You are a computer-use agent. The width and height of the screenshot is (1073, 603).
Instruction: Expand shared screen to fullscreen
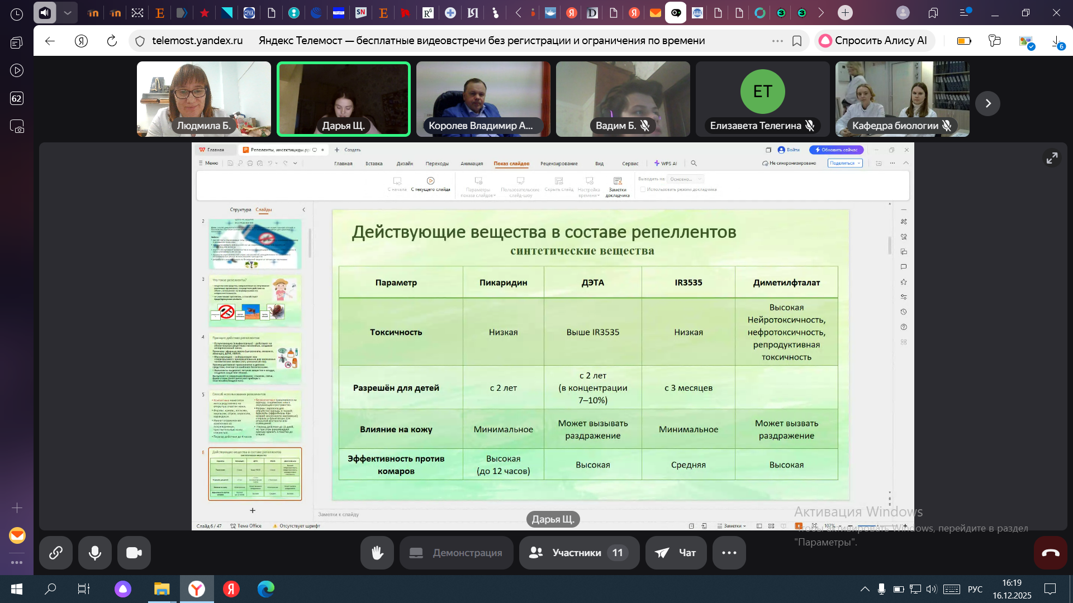click(x=1052, y=159)
